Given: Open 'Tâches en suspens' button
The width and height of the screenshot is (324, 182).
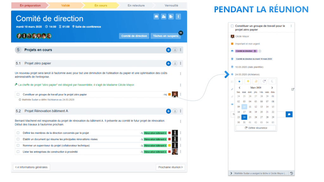Looking at the screenshot, I should [165, 36].
